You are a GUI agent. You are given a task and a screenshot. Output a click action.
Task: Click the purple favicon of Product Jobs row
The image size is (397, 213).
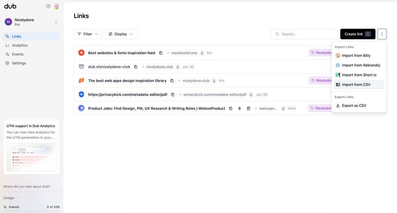tap(81, 108)
